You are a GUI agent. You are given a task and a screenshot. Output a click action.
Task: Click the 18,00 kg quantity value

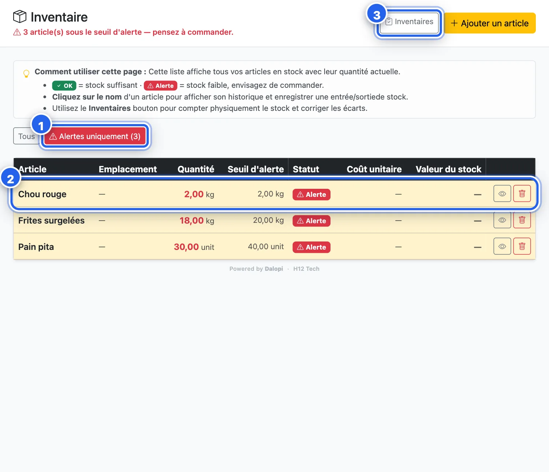[197, 221]
